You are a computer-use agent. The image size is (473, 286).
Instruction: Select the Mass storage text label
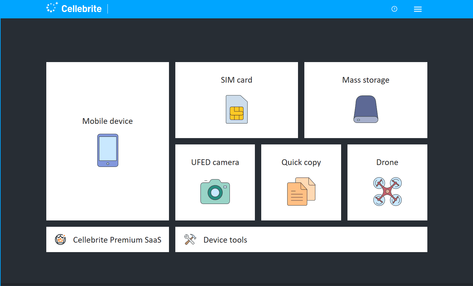point(366,80)
